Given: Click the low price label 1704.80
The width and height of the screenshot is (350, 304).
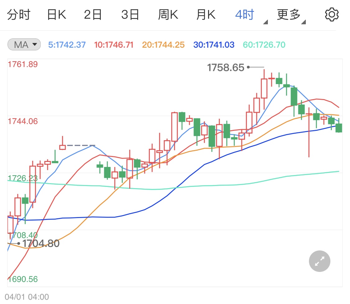Looking at the screenshot, I should 41,244.
